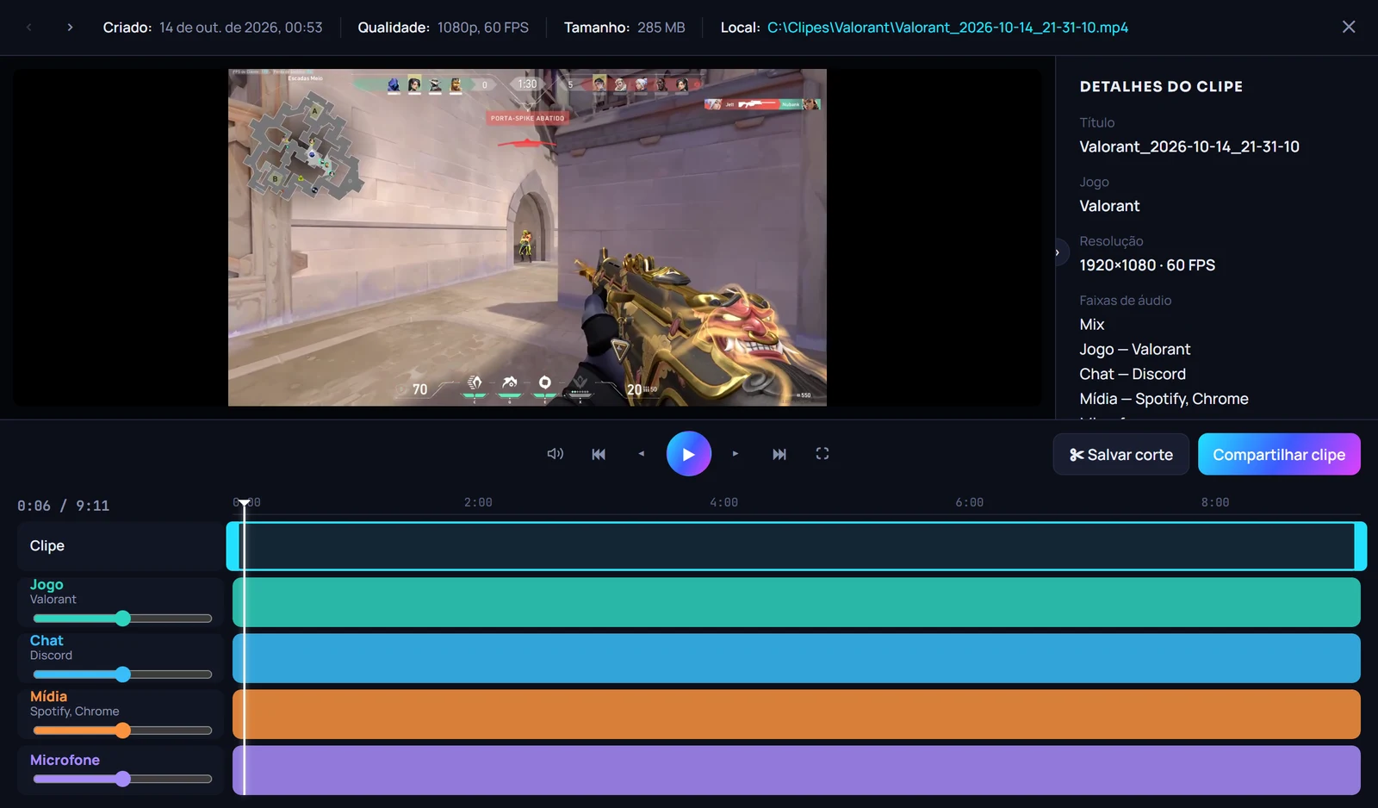The image size is (1378, 808).
Task: Click the 6:00 timeline mark
Action: 969,502
